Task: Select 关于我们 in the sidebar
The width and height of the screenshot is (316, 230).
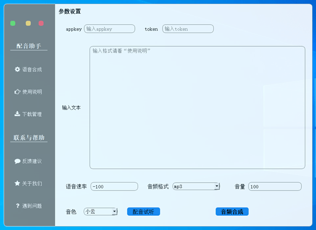Action: point(28,184)
